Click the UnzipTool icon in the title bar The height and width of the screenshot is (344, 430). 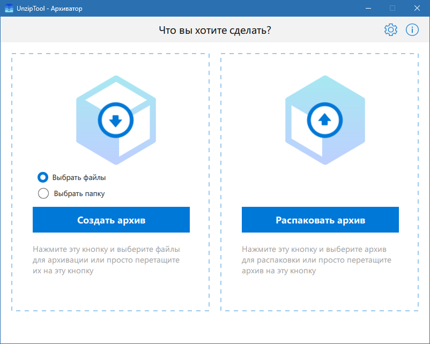[x=8, y=8]
